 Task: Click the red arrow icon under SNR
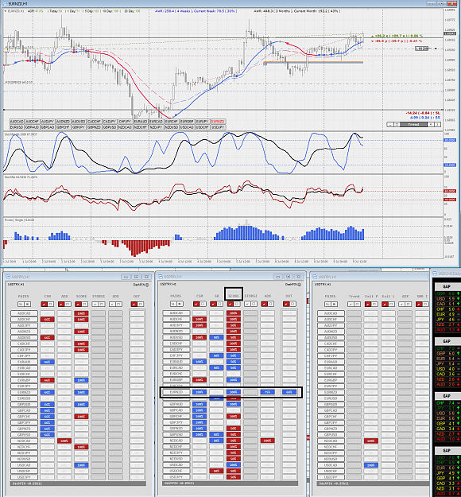(x=419, y=305)
